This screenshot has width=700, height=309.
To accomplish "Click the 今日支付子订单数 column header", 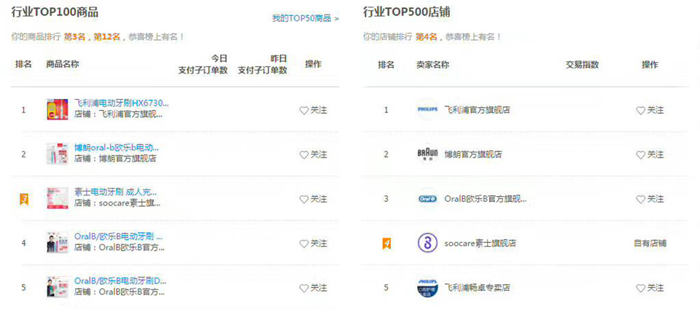I will pyautogui.click(x=203, y=64).
